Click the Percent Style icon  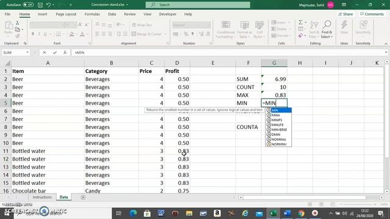[186, 34]
